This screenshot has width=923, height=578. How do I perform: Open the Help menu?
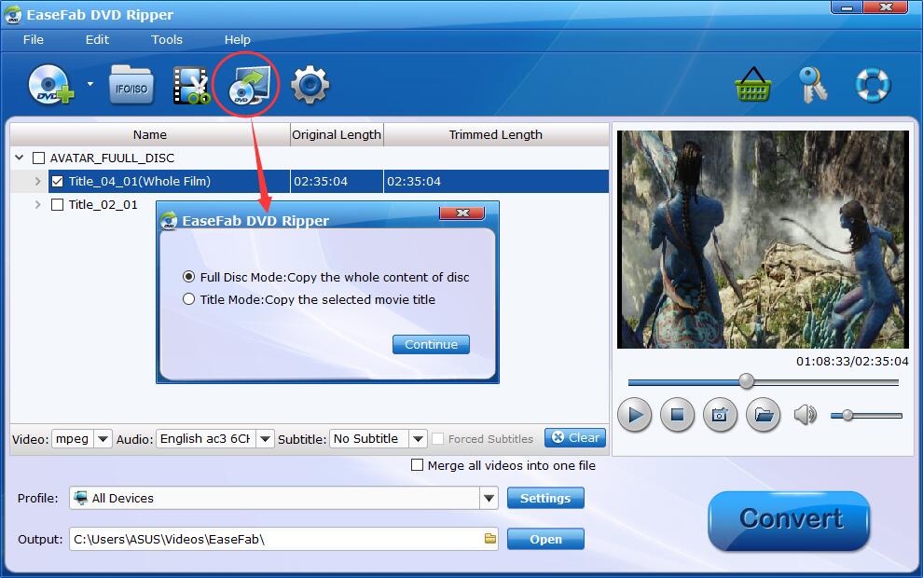coord(237,39)
